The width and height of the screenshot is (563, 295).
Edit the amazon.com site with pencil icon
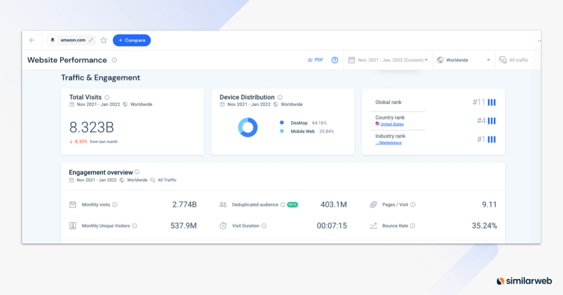tap(91, 40)
